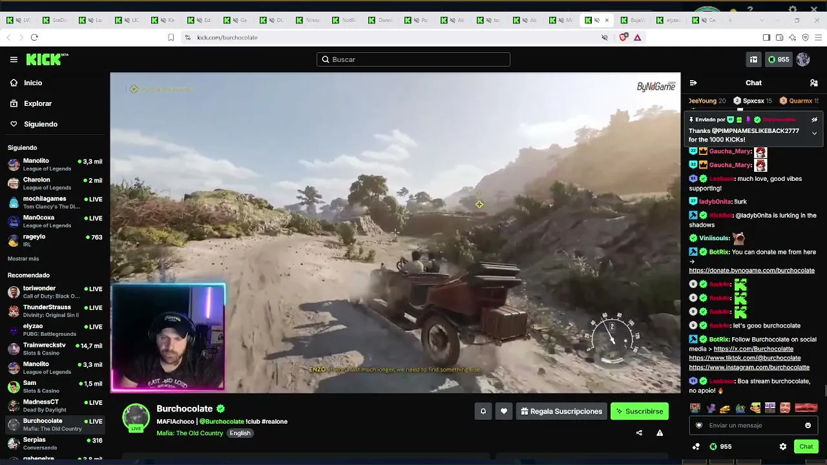Open the donate.bynogame.com/burchocolate link
Image resolution: width=827 pixels, height=465 pixels.
751,271
